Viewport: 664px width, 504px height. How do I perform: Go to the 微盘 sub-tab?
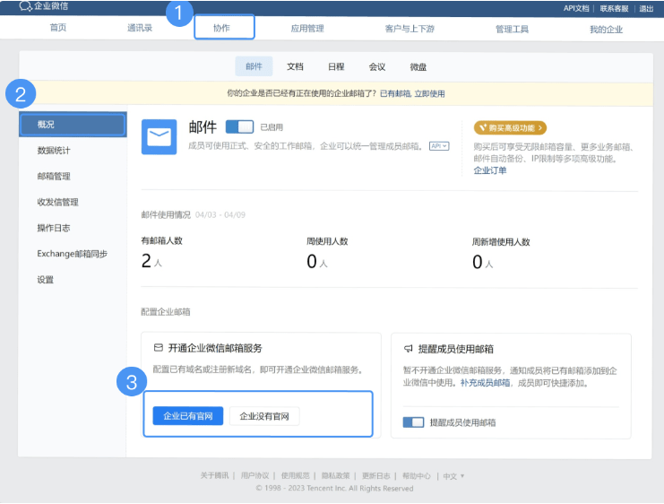click(418, 67)
